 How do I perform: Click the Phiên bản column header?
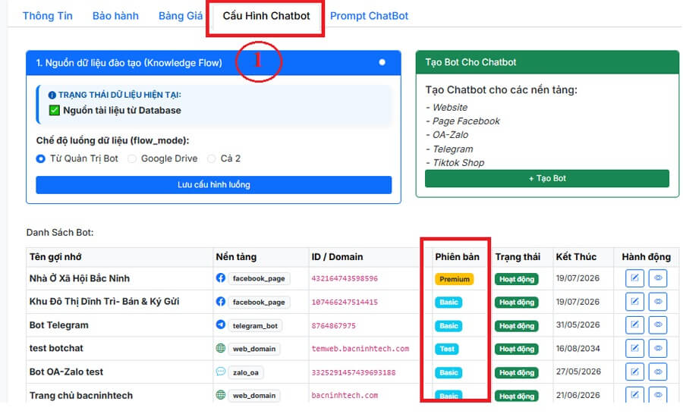coord(457,257)
